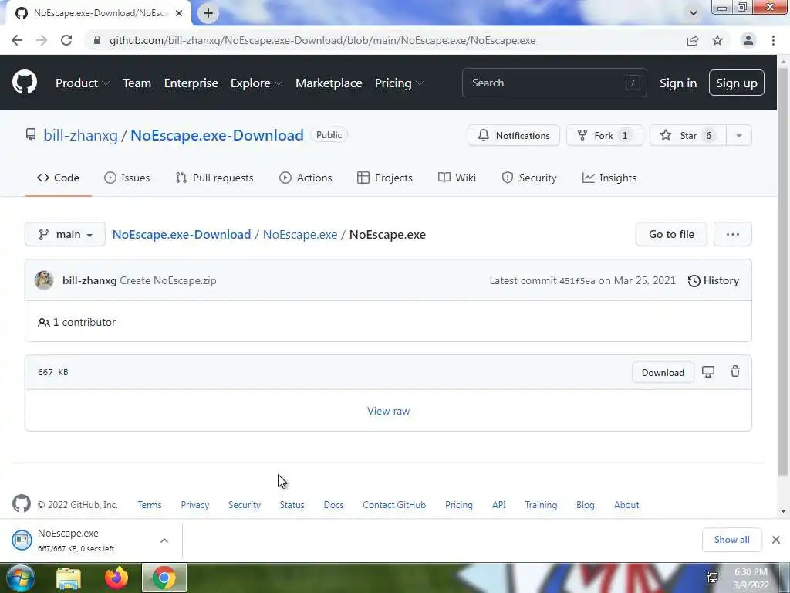790x593 pixels.
Task: Open file in GitHub Desktop icon
Action: pyautogui.click(x=708, y=372)
